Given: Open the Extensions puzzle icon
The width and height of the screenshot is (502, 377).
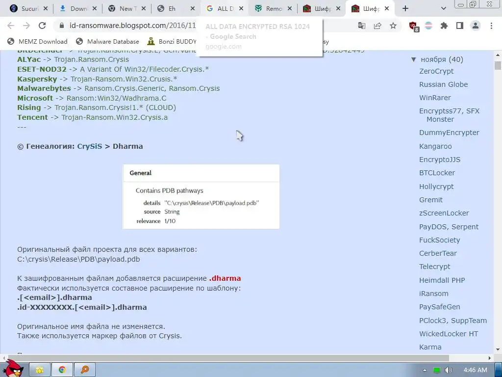Looking at the screenshot, I should (x=444, y=26).
